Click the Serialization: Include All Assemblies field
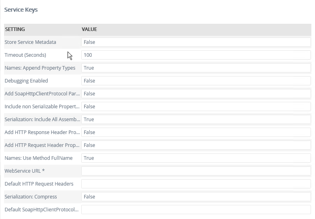This screenshot has height=219, width=315. click(x=196, y=120)
